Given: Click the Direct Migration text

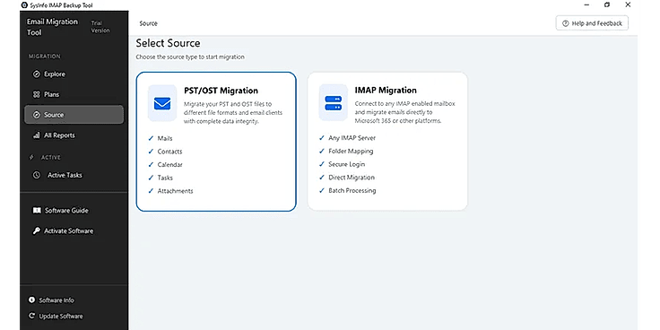Looking at the screenshot, I should [x=352, y=178].
